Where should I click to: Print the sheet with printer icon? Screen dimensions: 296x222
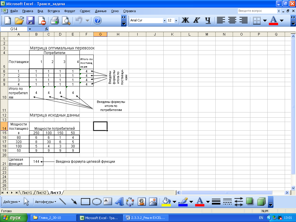(x=55, y=21)
